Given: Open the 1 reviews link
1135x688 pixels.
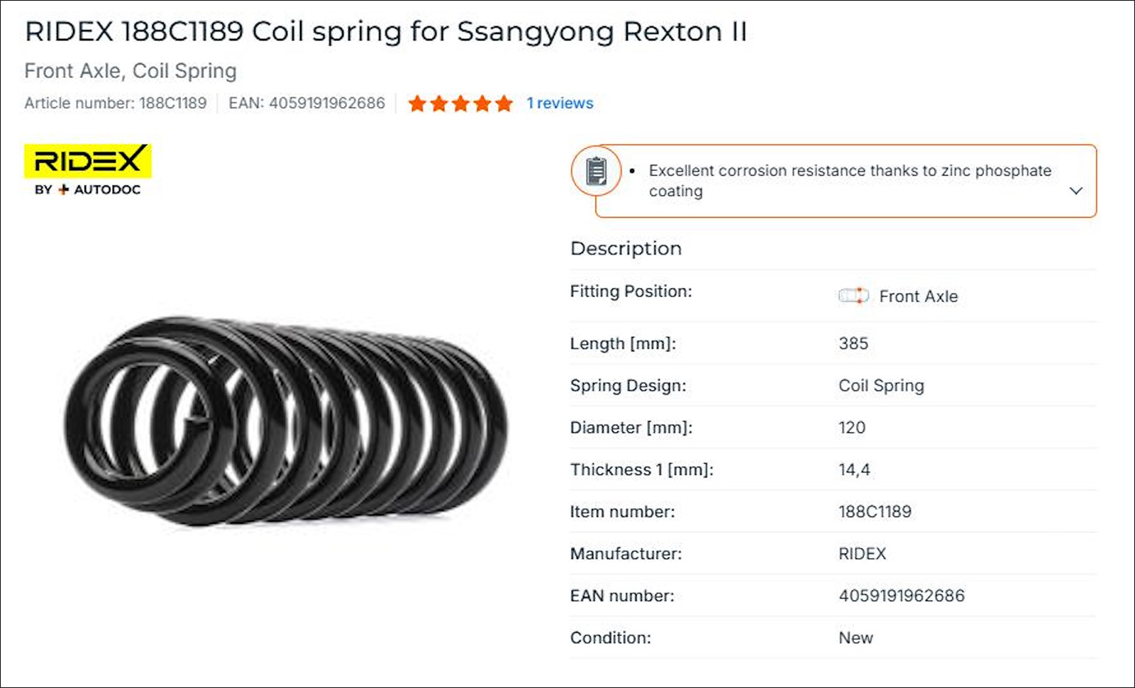Looking at the screenshot, I should (559, 104).
